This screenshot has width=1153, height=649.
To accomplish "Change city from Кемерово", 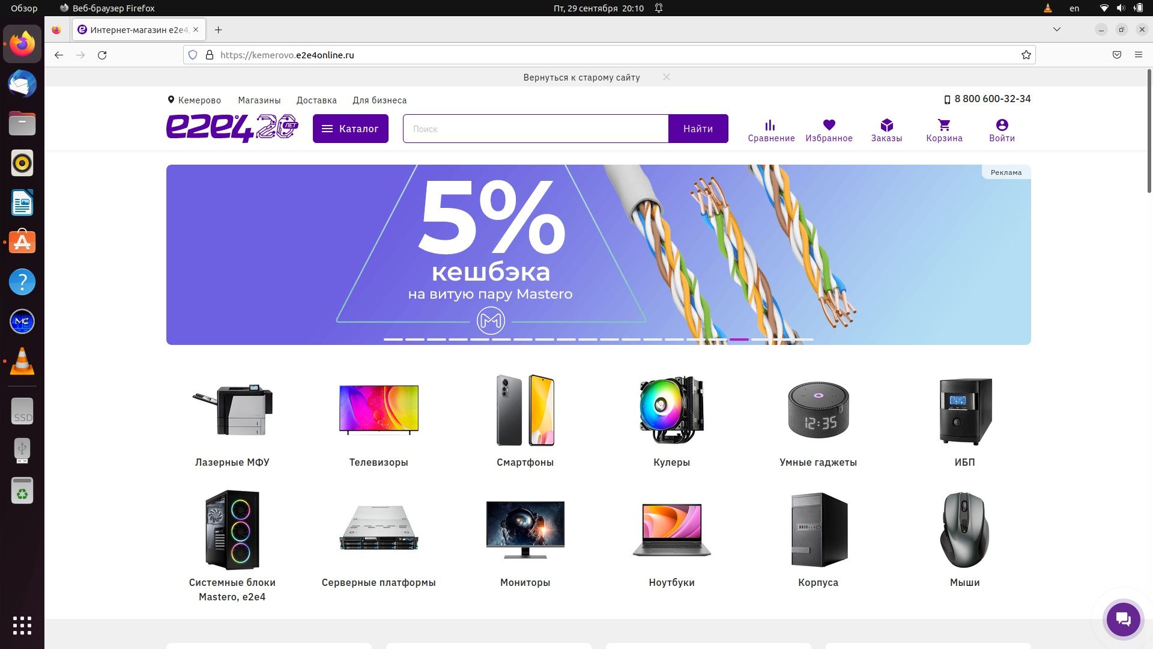I will [x=194, y=100].
